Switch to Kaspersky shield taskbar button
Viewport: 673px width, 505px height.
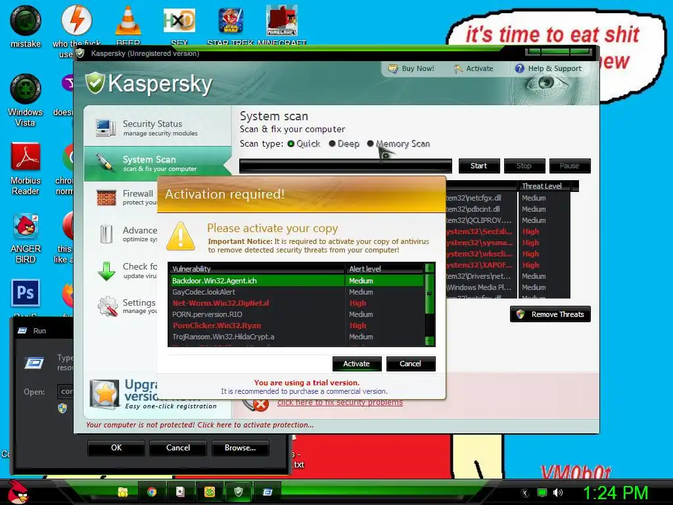(239, 492)
